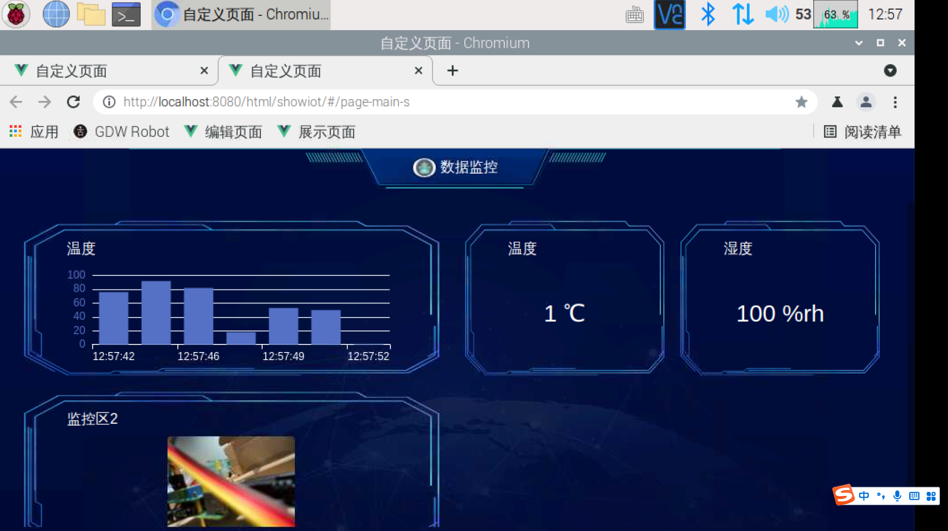
Task: Bookmark this page with the star
Action: pyautogui.click(x=801, y=102)
